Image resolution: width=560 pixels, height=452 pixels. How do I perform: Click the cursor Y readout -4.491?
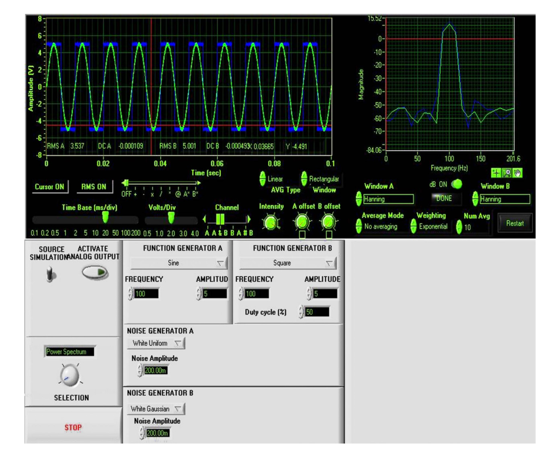pos(300,146)
